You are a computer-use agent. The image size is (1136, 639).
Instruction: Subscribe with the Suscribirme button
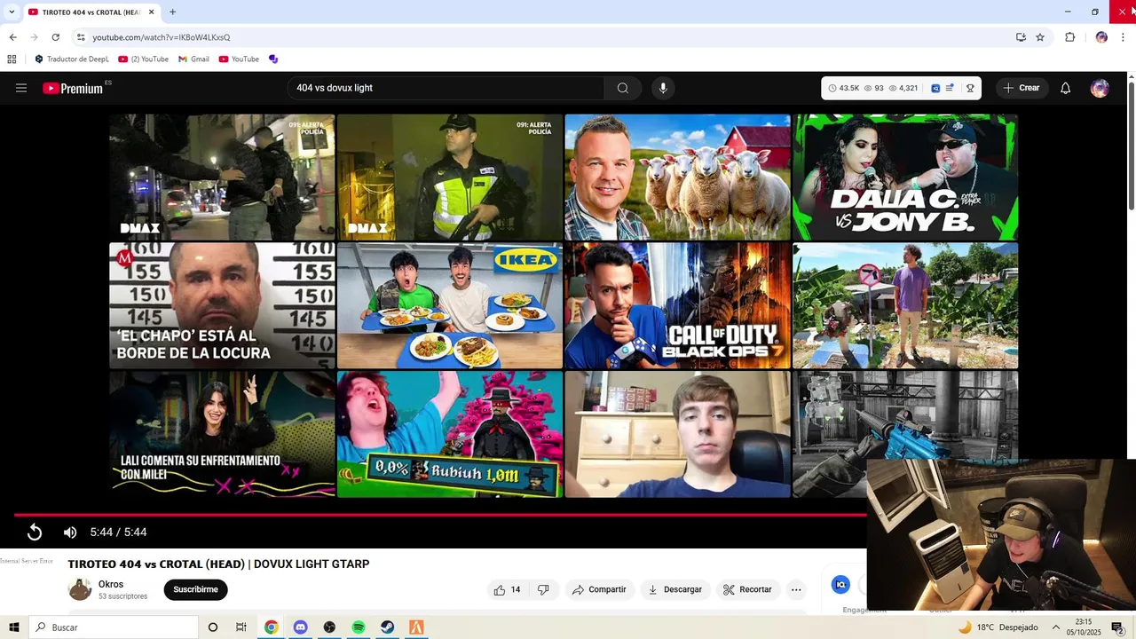tap(195, 589)
